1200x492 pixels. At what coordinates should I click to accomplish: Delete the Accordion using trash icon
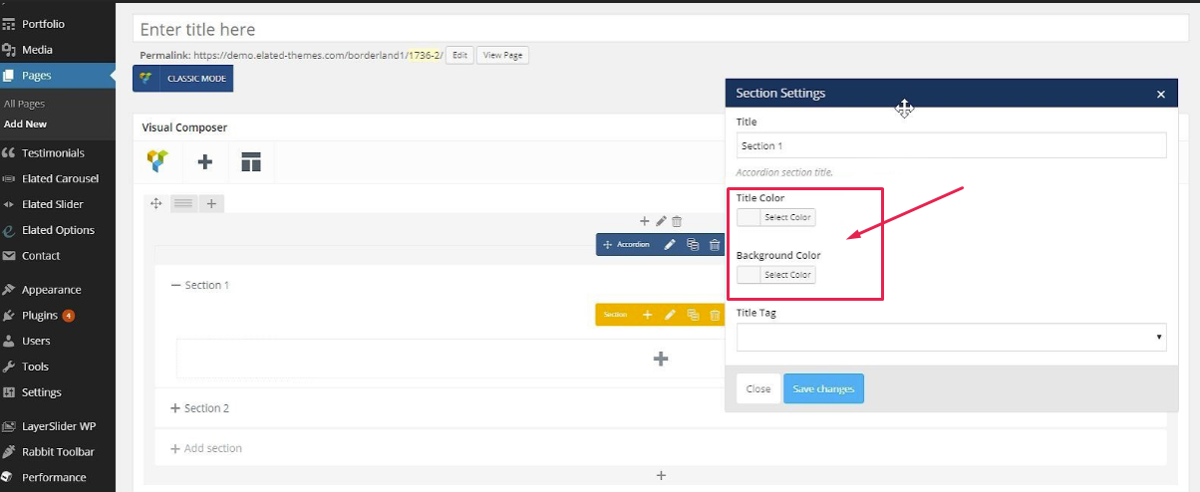(715, 244)
